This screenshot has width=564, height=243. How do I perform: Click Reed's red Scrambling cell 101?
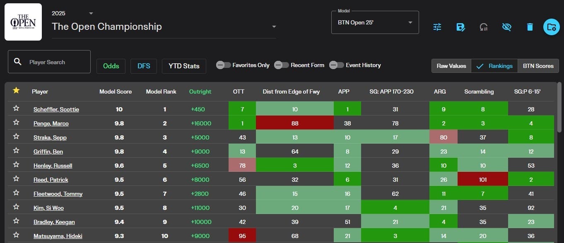(x=483, y=180)
